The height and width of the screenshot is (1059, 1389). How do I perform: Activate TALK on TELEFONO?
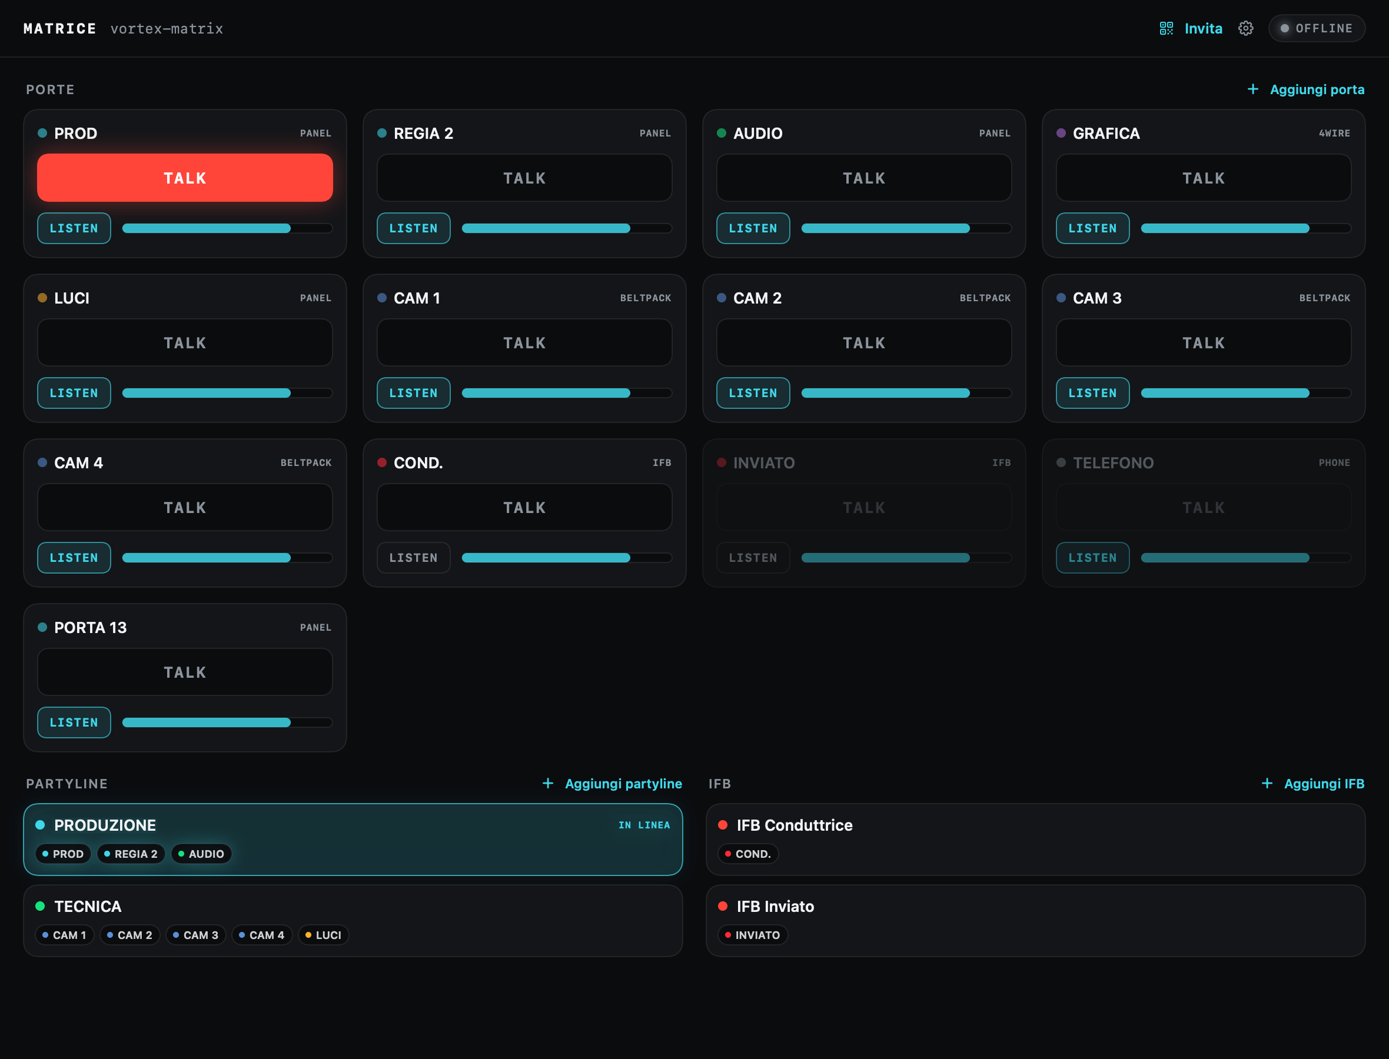click(1203, 507)
